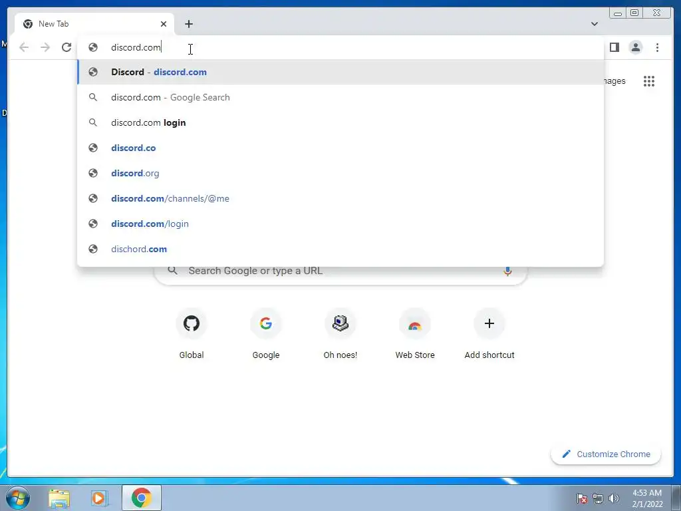Image resolution: width=681 pixels, height=511 pixels.
Task: Click the voice search microphone icon
Action: [507, 271]
